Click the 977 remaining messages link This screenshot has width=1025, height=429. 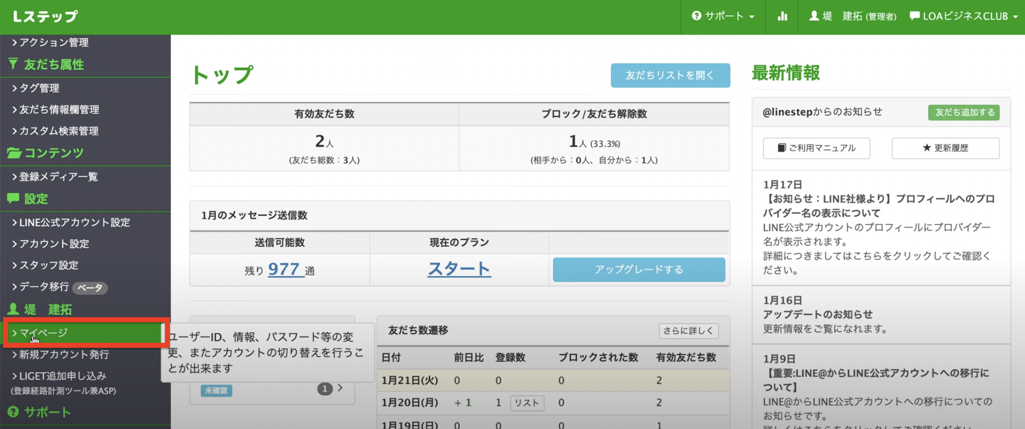pos(285,269)
